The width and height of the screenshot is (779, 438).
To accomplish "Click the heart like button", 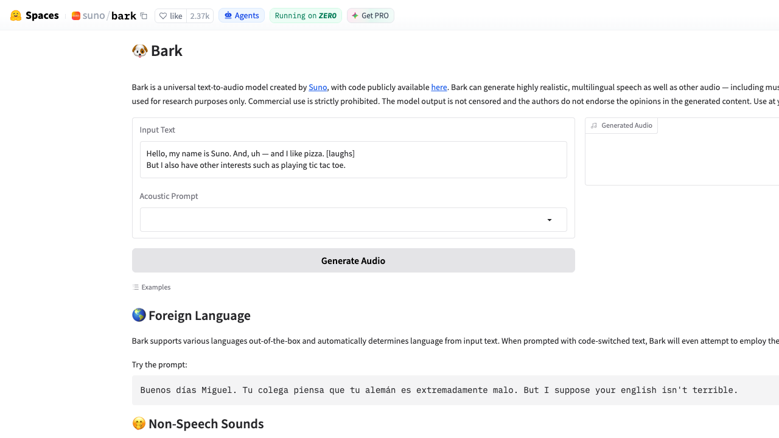I will coord(170,16).
